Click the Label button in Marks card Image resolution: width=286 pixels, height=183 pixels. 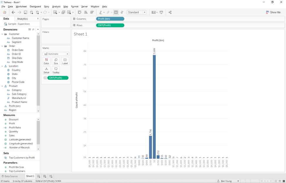point(65,61)
